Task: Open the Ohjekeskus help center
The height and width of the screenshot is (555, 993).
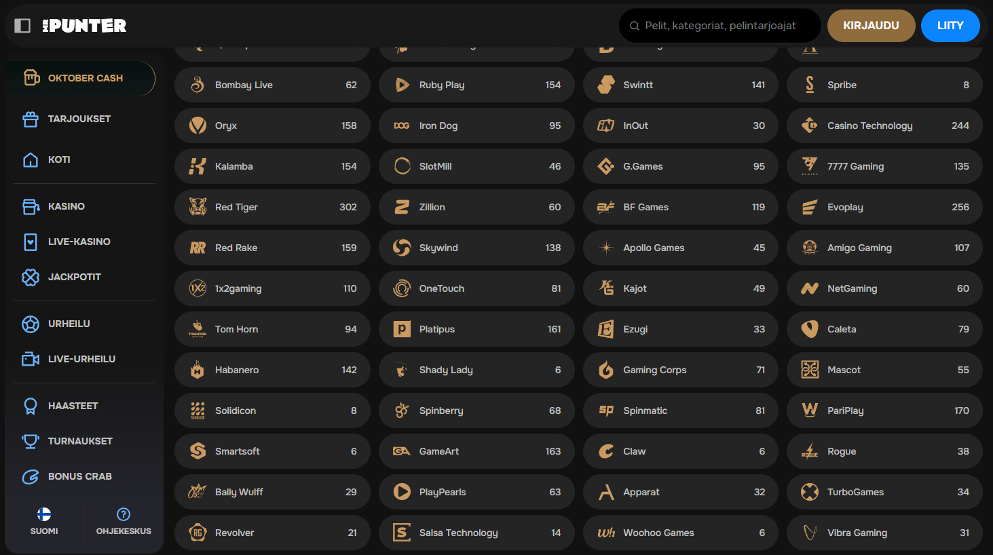Action: click(x=124, y=521)
